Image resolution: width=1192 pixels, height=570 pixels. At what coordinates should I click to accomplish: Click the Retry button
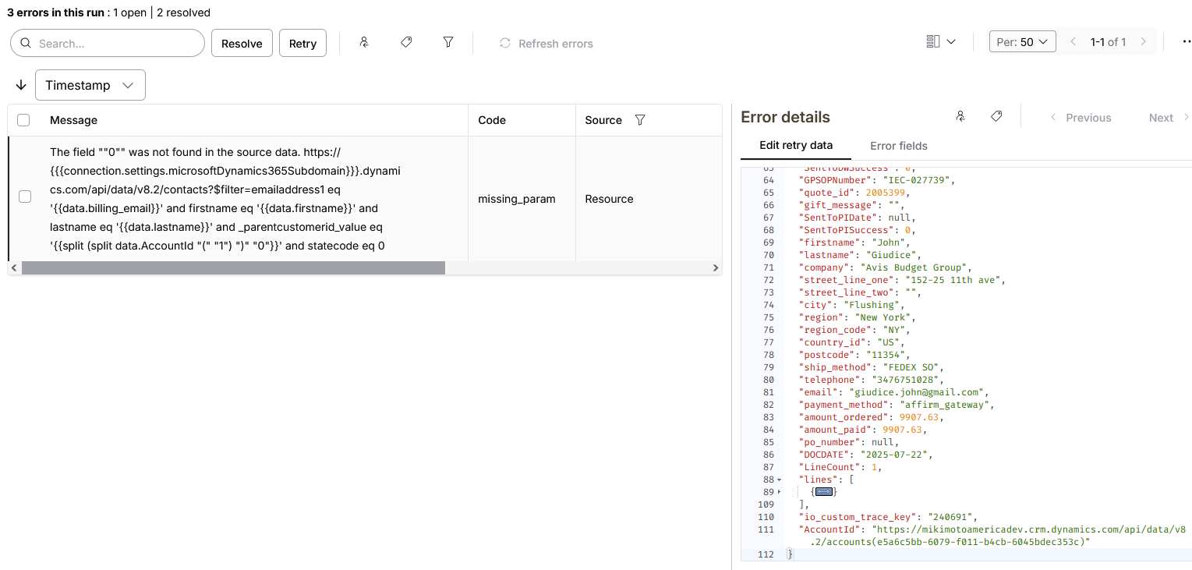pyautogui.click(x=302, y=44)
